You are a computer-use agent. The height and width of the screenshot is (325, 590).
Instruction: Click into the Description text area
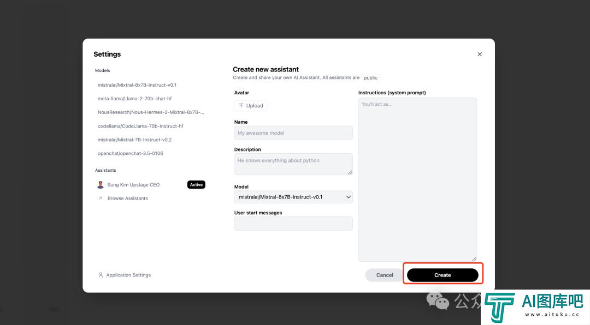293,164
